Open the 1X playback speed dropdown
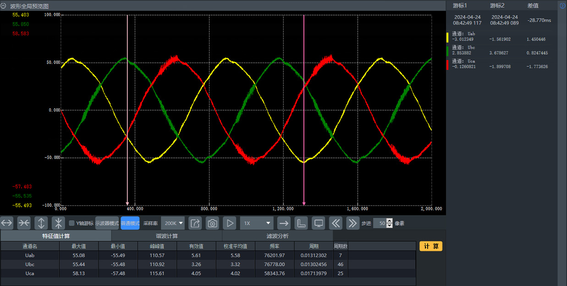The height and width of the screenshot is (286, 567). pyautogui.click(x=257, y=223)
